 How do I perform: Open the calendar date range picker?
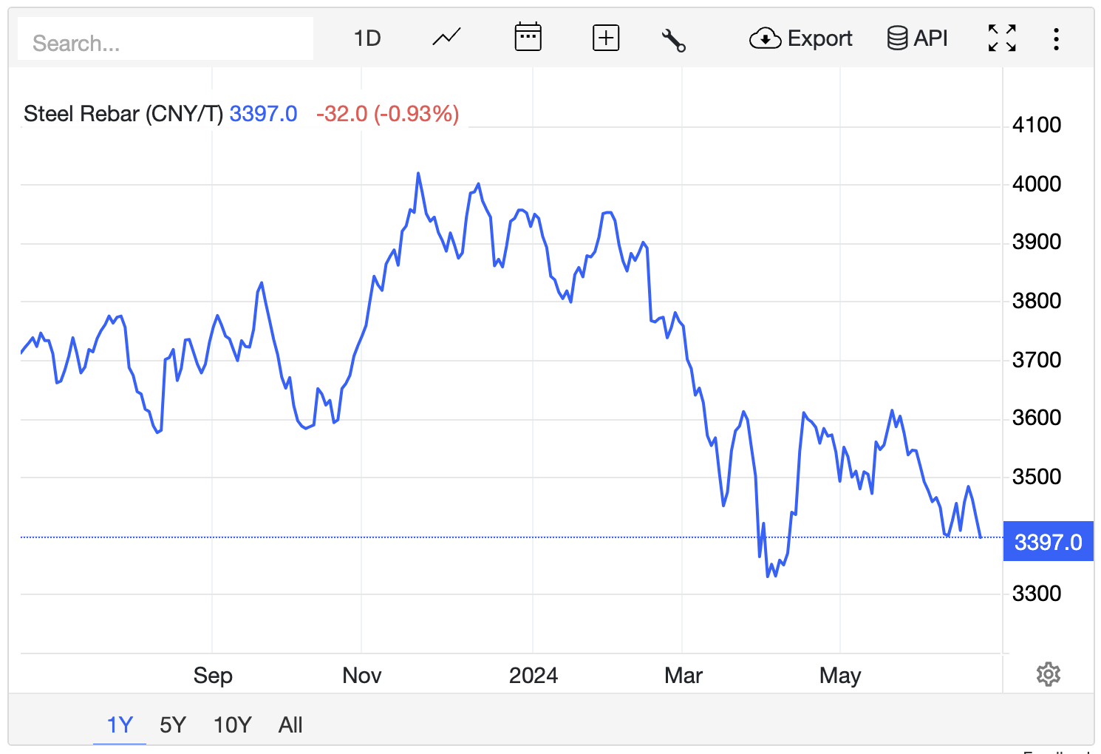click(528, 37)
